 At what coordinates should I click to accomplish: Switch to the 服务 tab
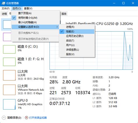pos(64,14)
